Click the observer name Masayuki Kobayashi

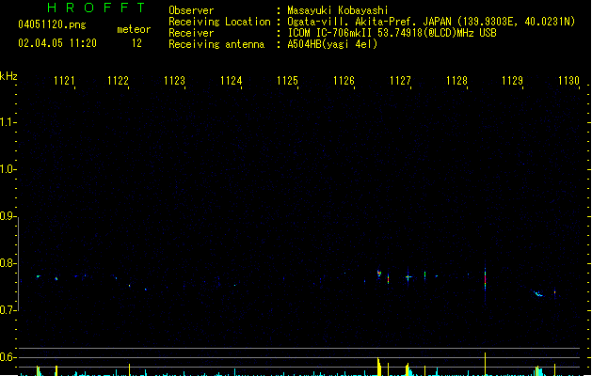(x=338, y=10)
